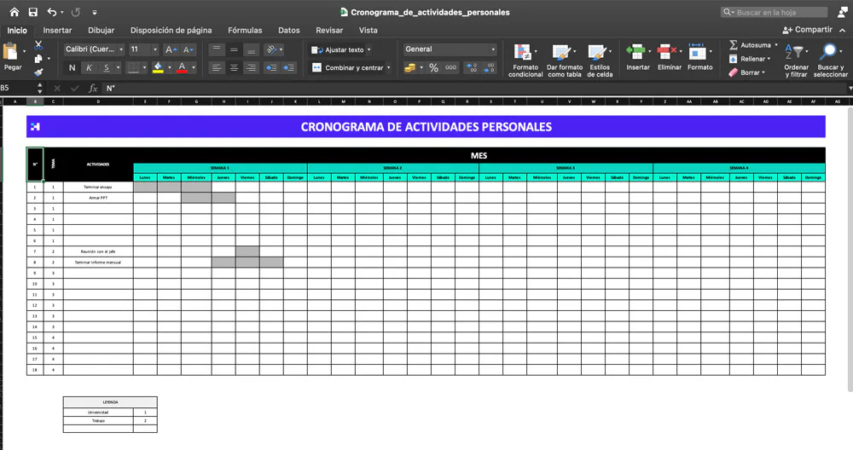Screen dimensions: 853x450
Task: Click Ordenar y filtrar icon
Action: coord(796,58)
